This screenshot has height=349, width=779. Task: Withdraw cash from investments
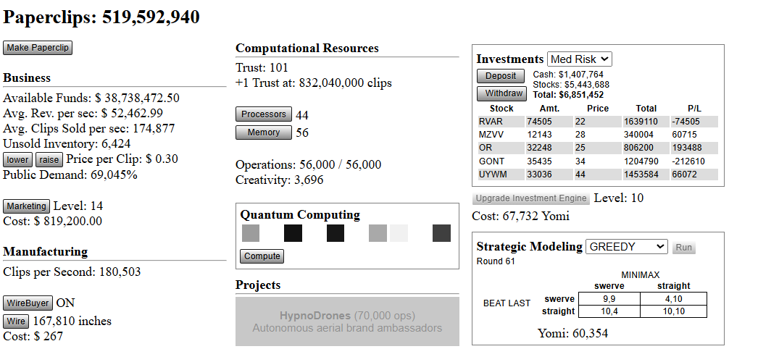click(x=501, y=93)
